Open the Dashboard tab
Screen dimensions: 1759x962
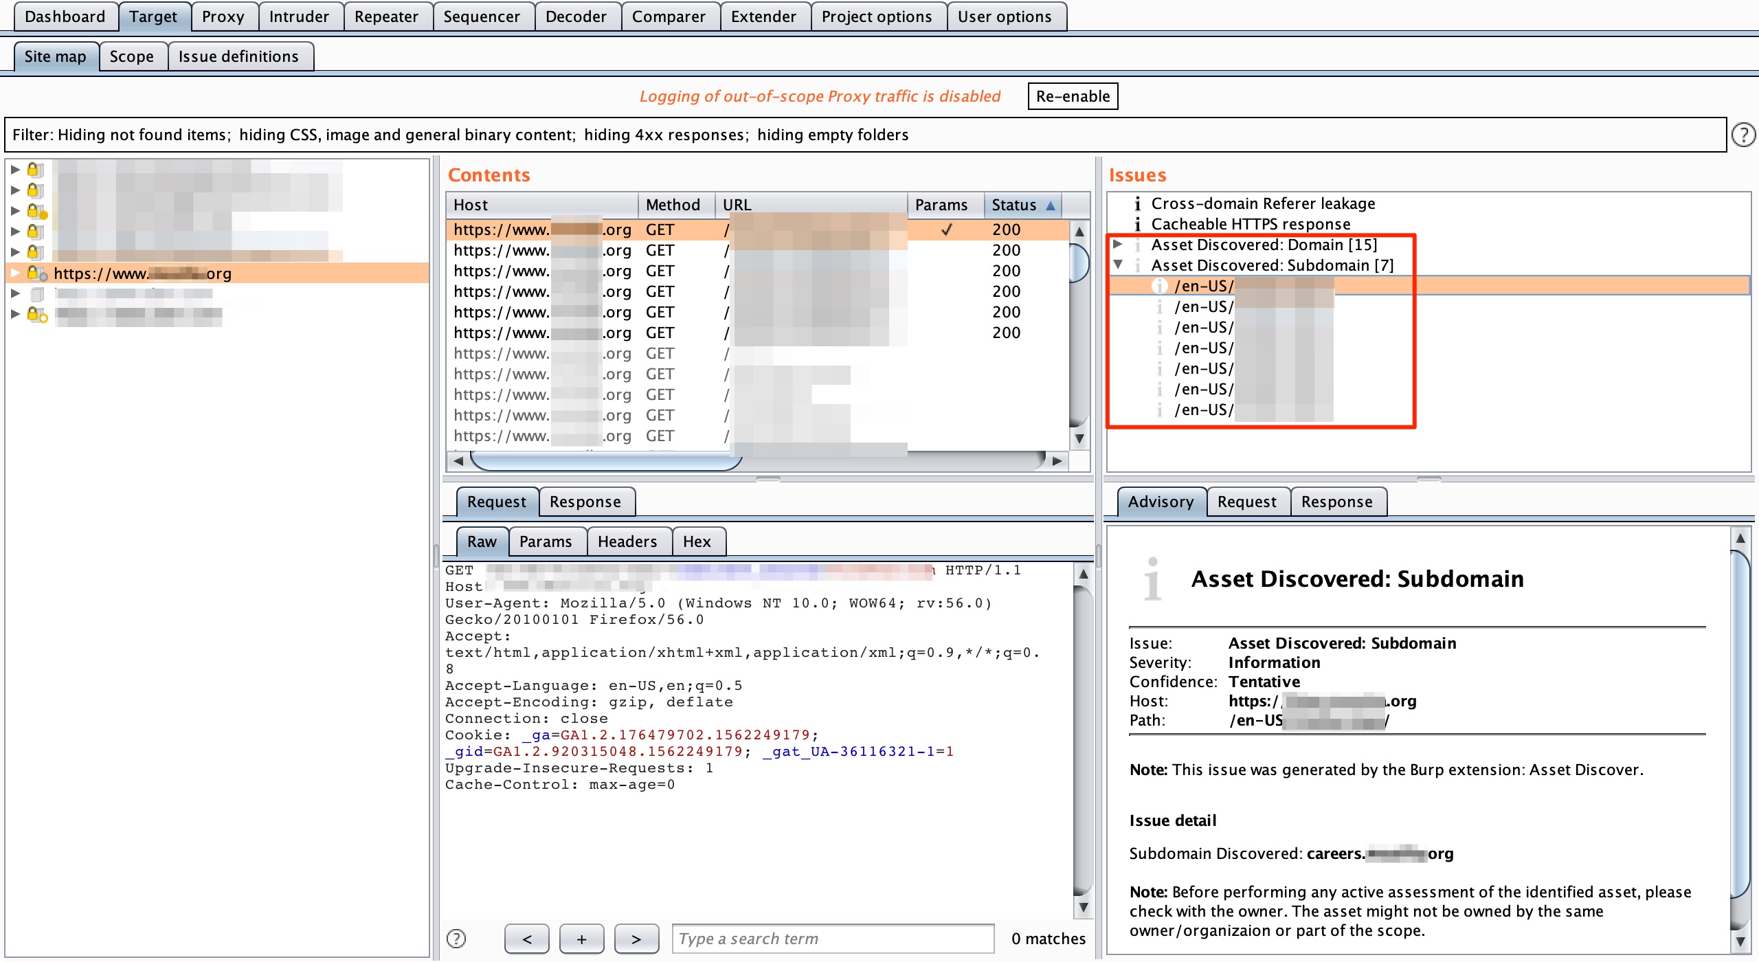point(65,16)
